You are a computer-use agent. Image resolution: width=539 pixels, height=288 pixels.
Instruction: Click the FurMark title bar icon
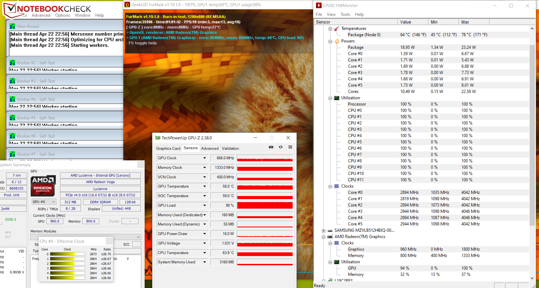pyautogui.click(x=127, y=5)
